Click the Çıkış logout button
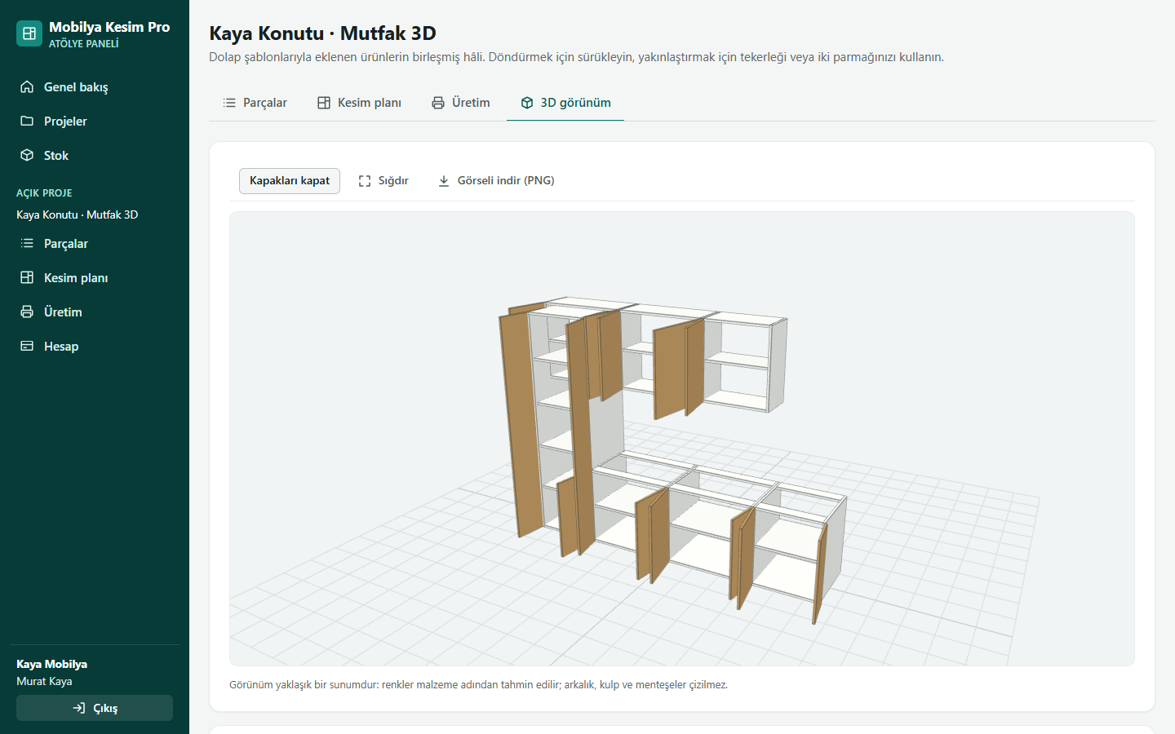 coord(95,708)
